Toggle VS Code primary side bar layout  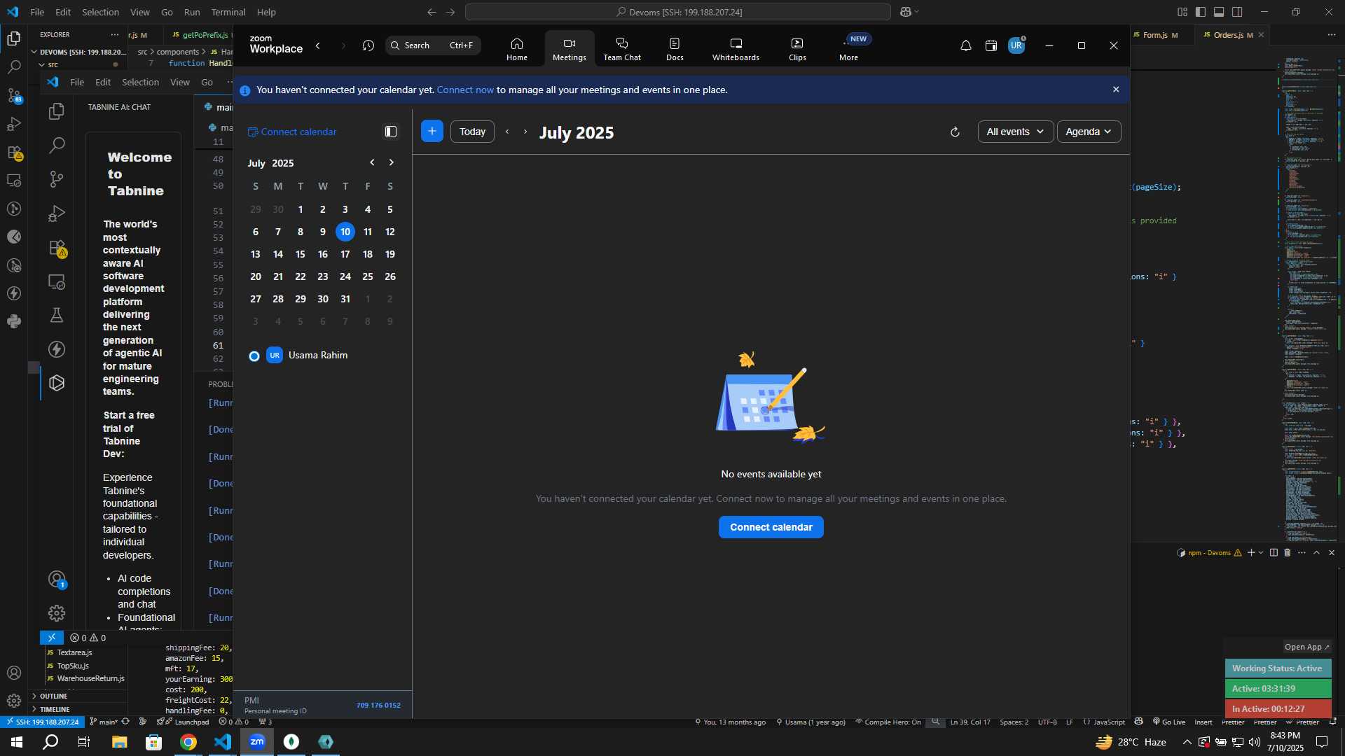coord(1201,12)
